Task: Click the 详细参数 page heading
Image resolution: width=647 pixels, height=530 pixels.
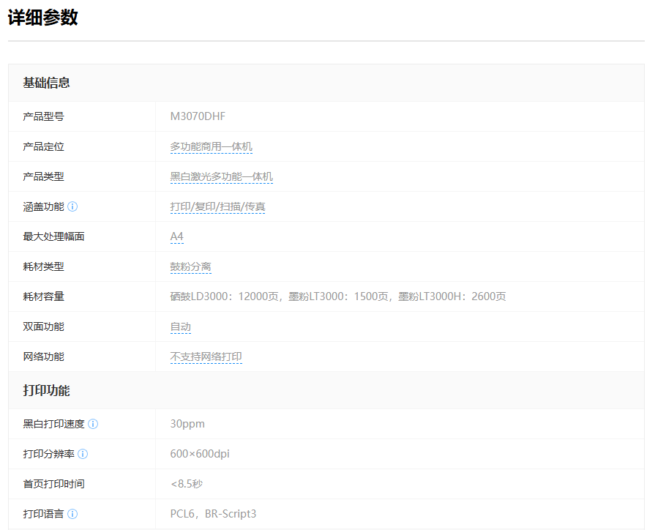Action: pyautogui.click(x=42, y=18)
